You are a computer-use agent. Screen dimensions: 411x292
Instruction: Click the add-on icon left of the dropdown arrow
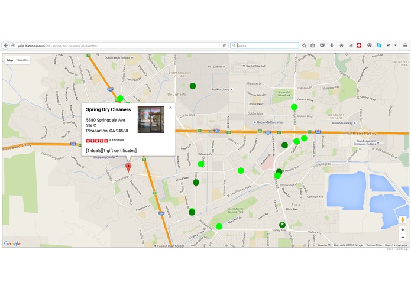pyautogui.click(x=389, y=46)
